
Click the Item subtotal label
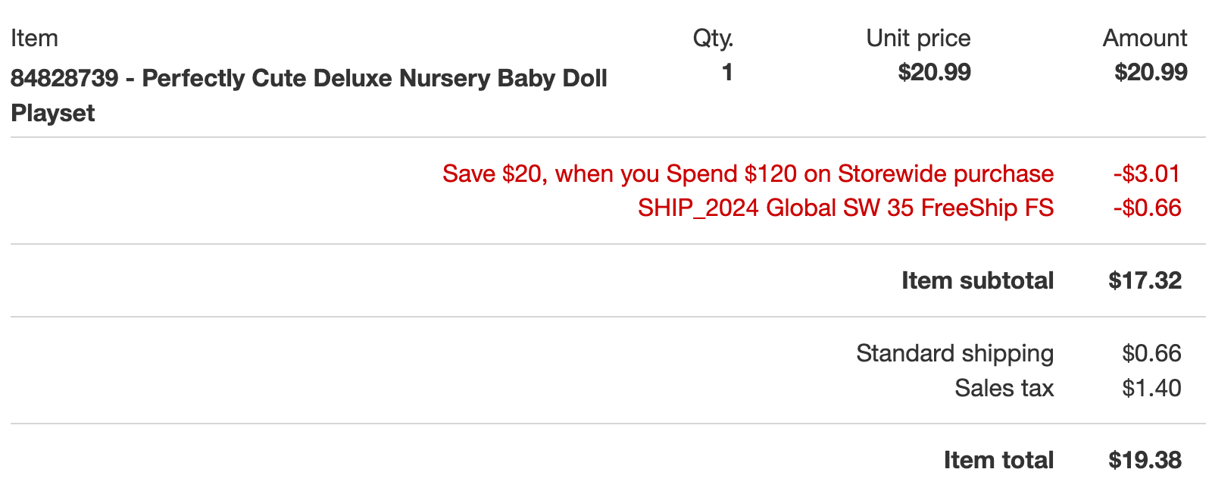click(977, 281)
